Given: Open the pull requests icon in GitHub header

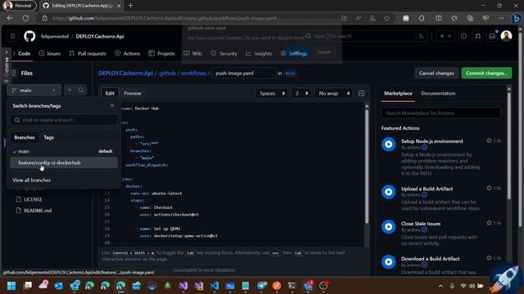Looking at the screenshot, I should [478, 36].
